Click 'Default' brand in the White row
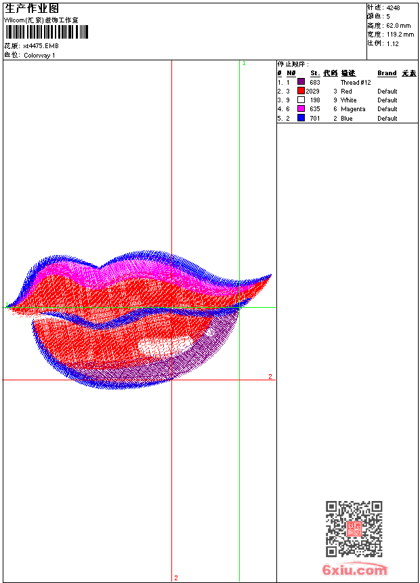Screen dimensions: 420x583 coord(387,100)
